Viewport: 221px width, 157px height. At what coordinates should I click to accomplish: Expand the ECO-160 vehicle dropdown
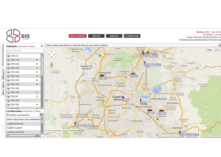(8, 84)
